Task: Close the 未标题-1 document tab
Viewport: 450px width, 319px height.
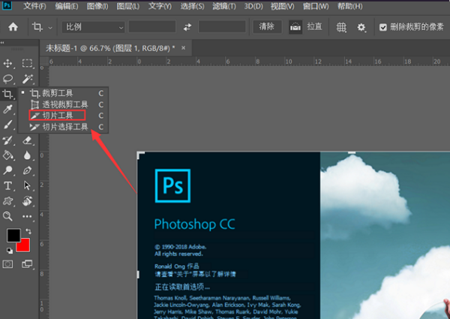Action: [184, 48]
